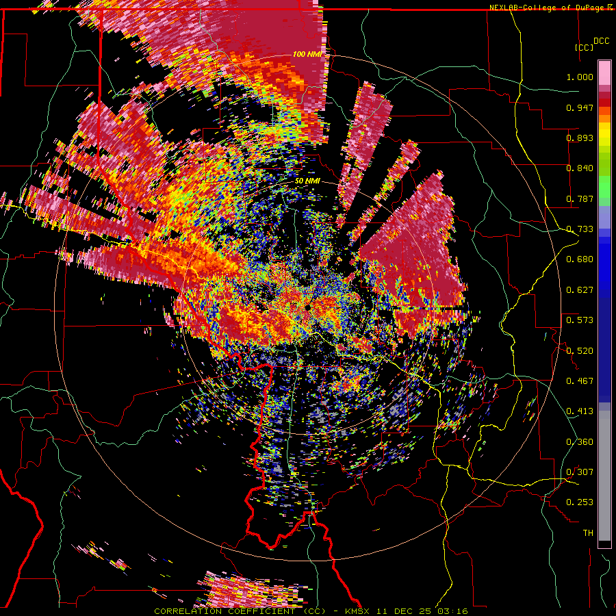The image size is (616, 616).
Task: Click the 0.467 value on the color scale
Action: pyautogui.click(x=580, y=381)
